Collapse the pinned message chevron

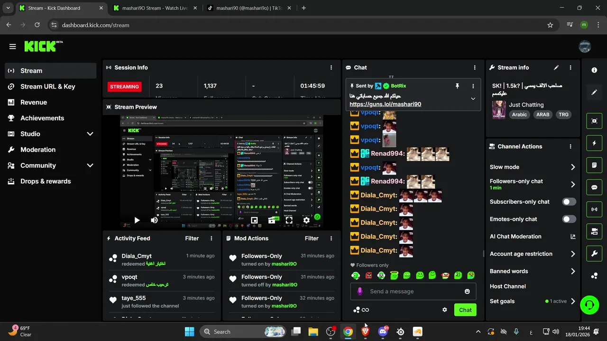tap(473, 99)
